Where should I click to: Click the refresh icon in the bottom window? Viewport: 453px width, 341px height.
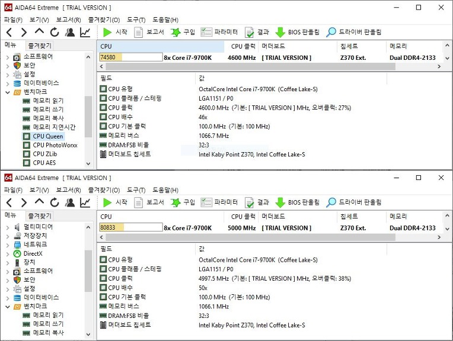55,202
